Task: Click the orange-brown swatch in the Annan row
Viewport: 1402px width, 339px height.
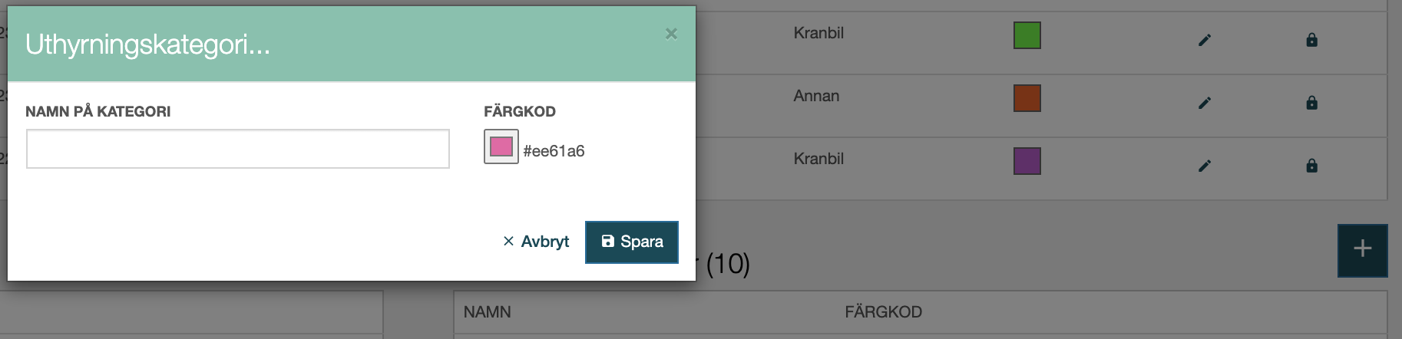Action: click(x=1027, y=98)
